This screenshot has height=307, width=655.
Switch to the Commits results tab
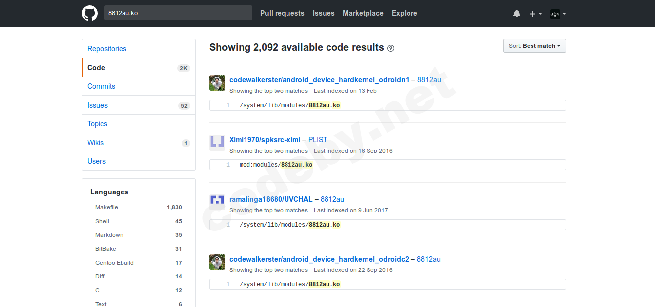pyautogui.click(x=101, y=86)
